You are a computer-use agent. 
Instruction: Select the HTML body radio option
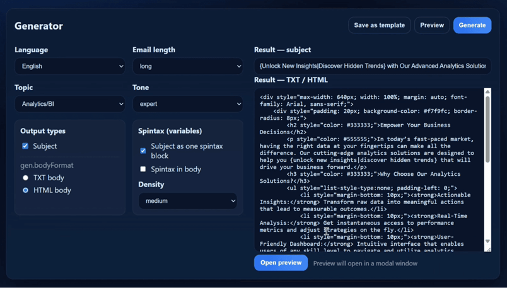pos(25,190)
